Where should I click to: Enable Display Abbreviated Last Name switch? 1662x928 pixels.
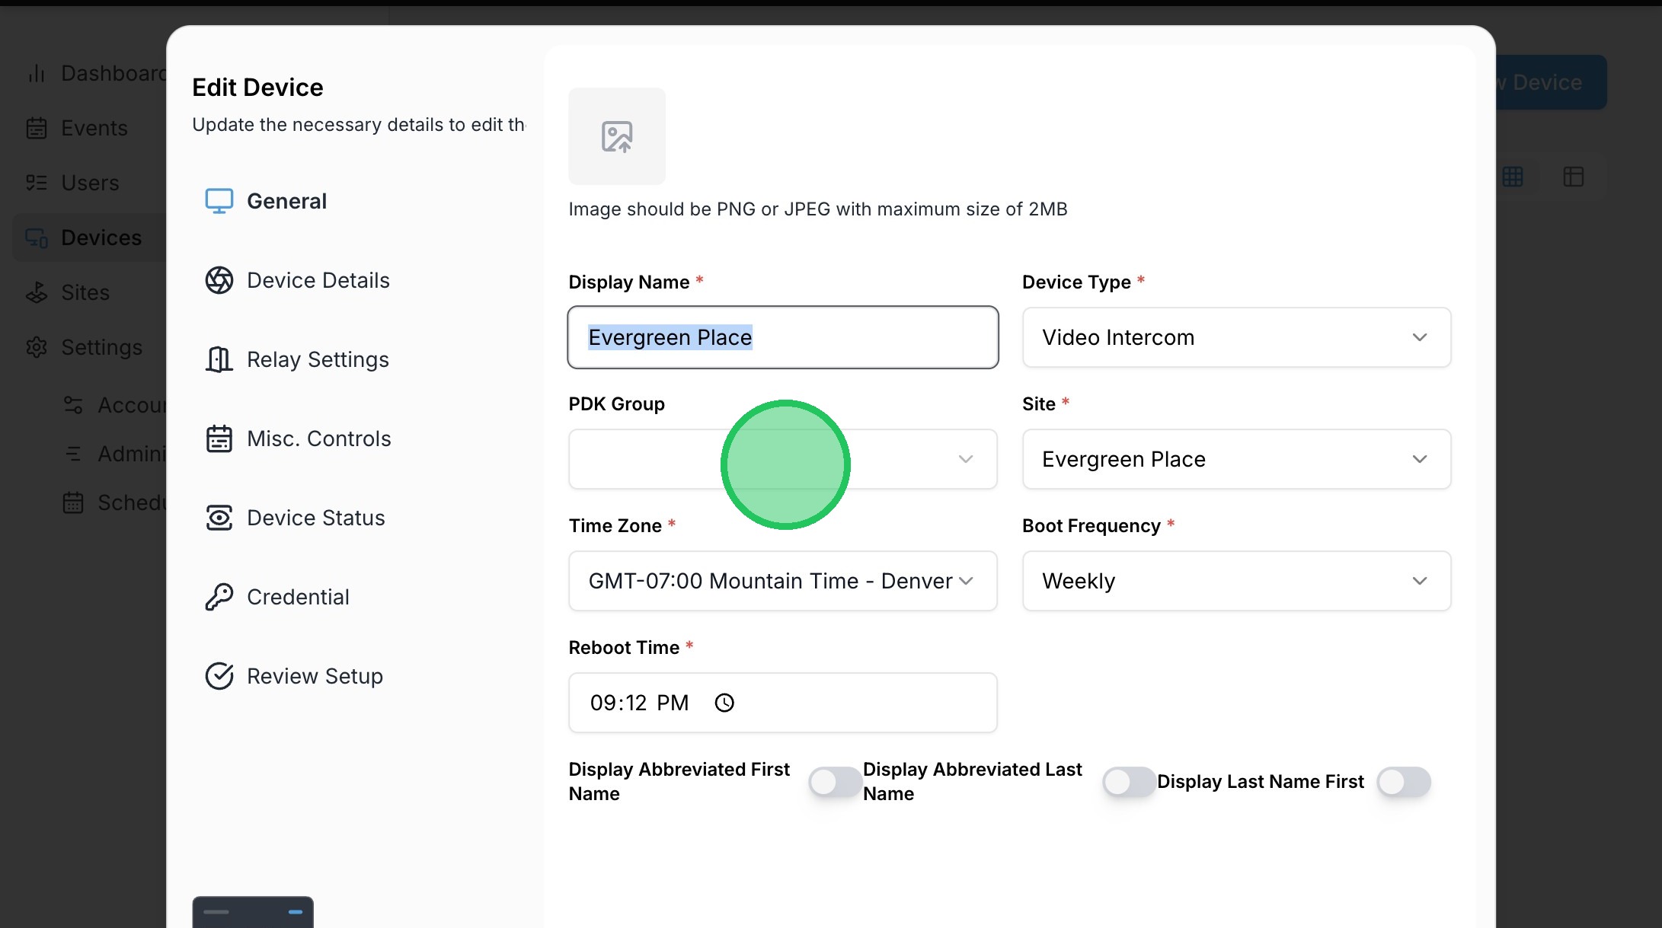[x=1129, y=782]
